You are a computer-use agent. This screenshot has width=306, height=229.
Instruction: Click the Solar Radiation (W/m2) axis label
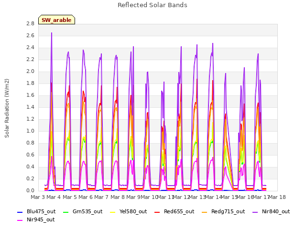7,108
